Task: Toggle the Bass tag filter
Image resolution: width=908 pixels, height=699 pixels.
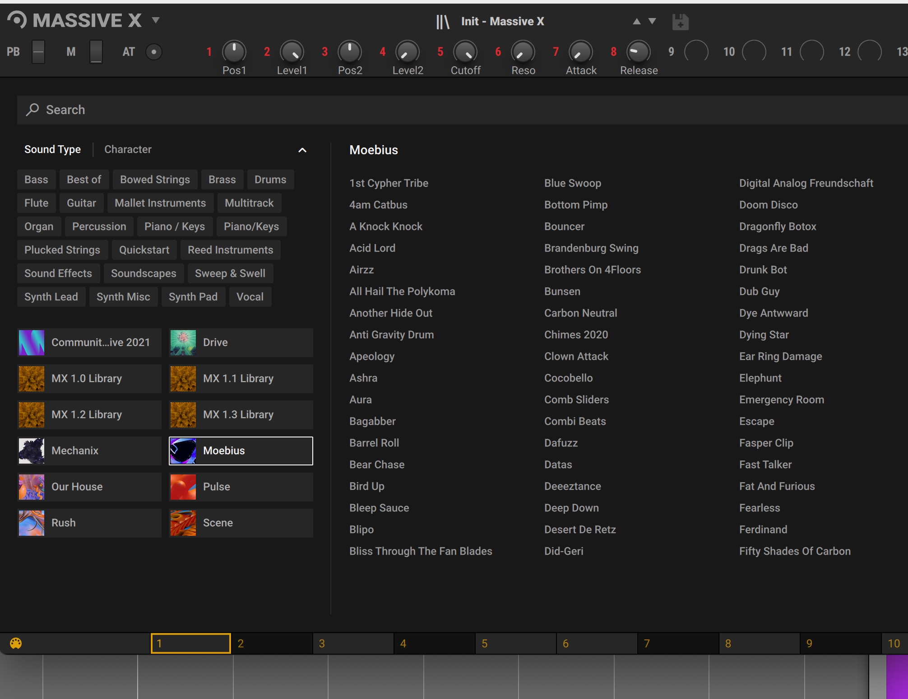Action: [36, 179]
